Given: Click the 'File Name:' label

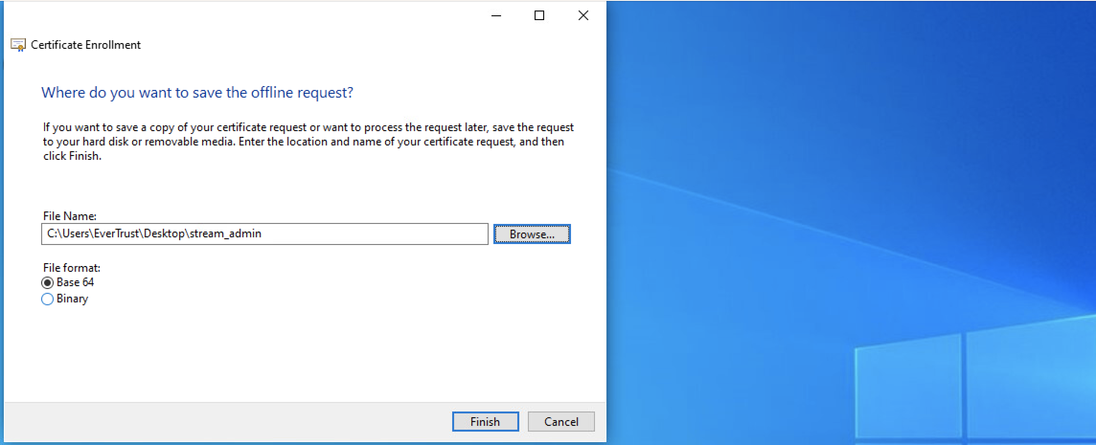Looking at the screenshot, I should click(70, 216).
